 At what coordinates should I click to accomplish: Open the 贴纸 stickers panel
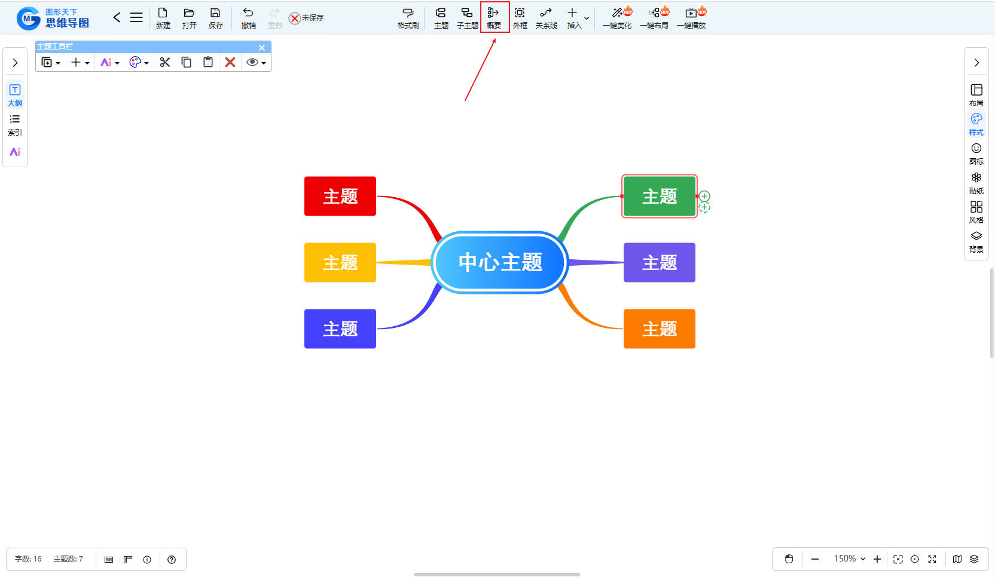pyautogui.click(x=976, y=183)
